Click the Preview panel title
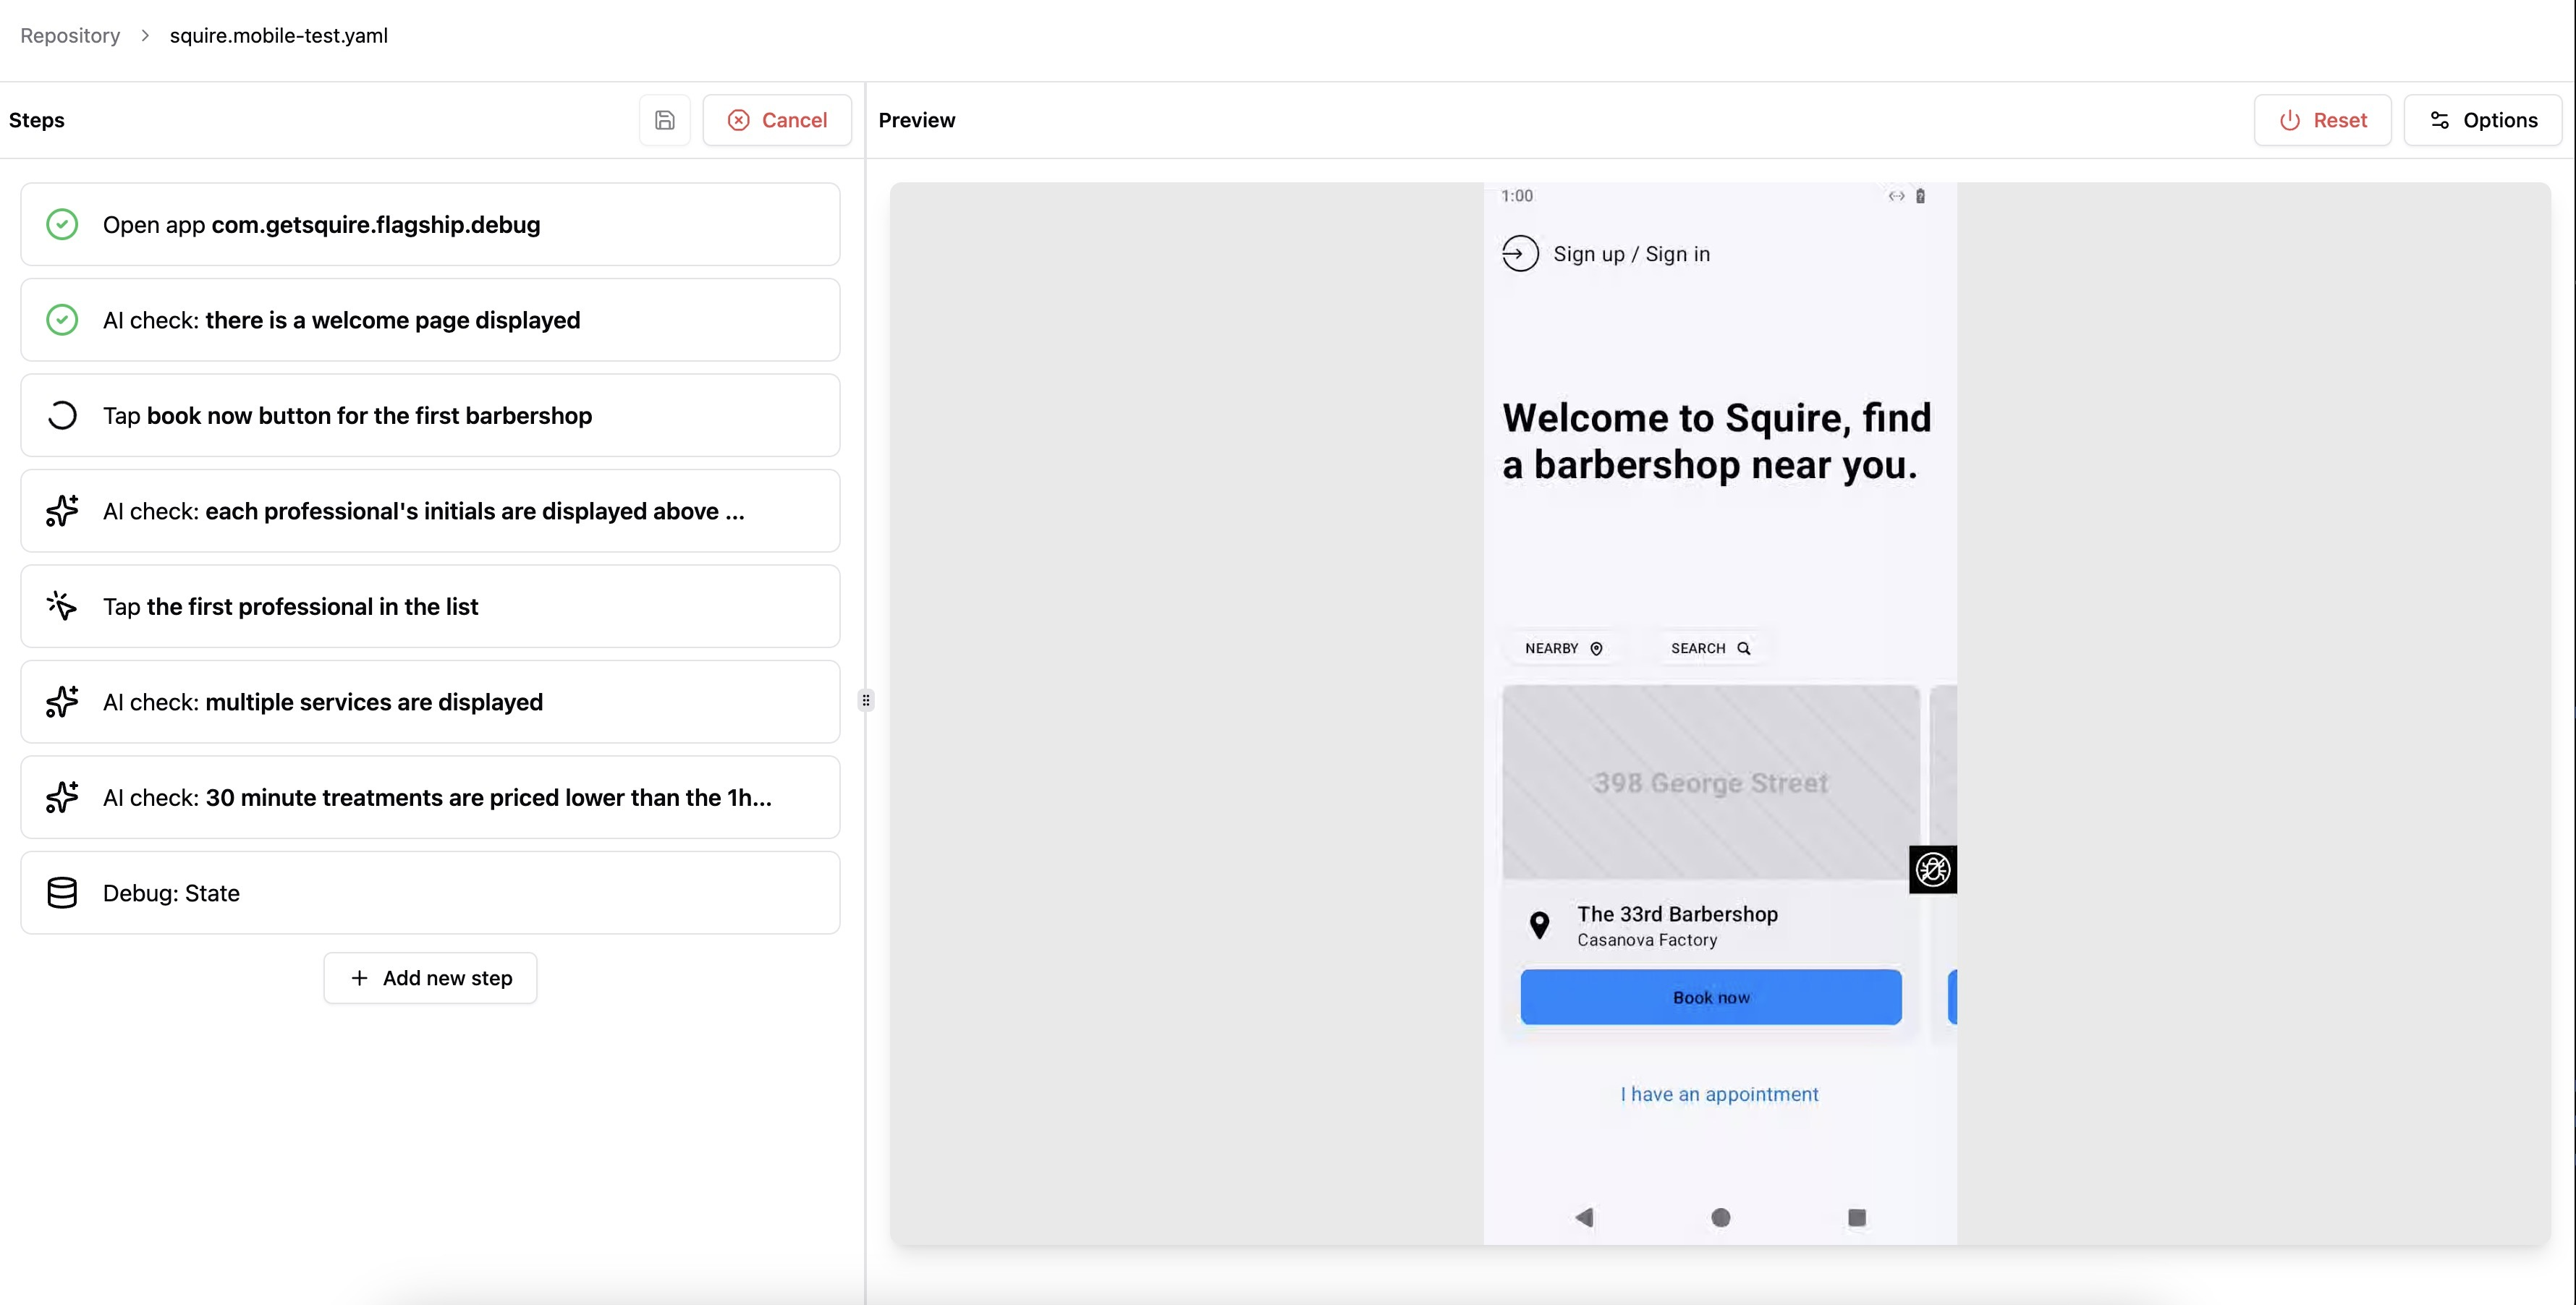The width and height of the screenshot is (2576, 1305). coord(916,120)
